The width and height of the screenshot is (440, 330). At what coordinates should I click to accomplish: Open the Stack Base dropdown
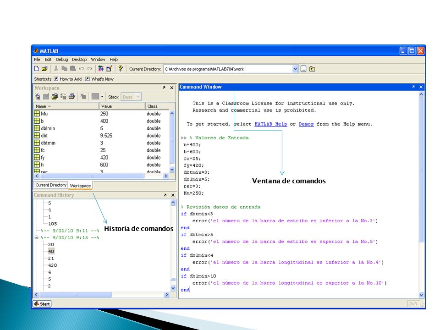pyautogui.click(x=131, y=97)
